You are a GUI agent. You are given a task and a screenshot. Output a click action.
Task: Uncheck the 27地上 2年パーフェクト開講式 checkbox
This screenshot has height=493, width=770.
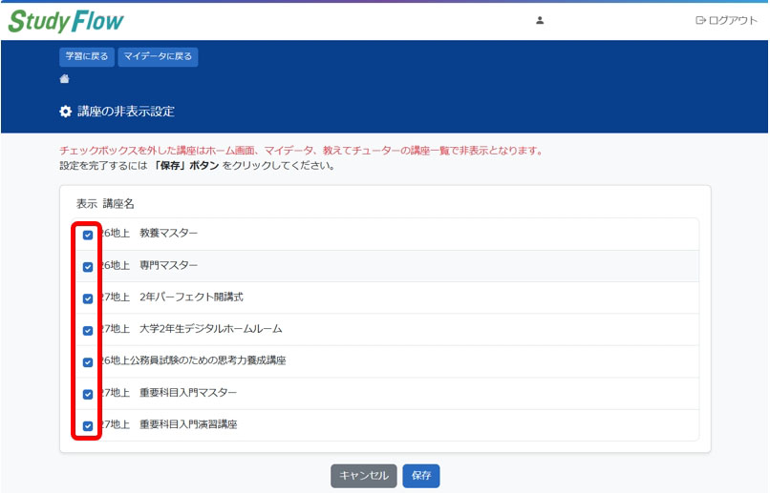pos(88,298)
